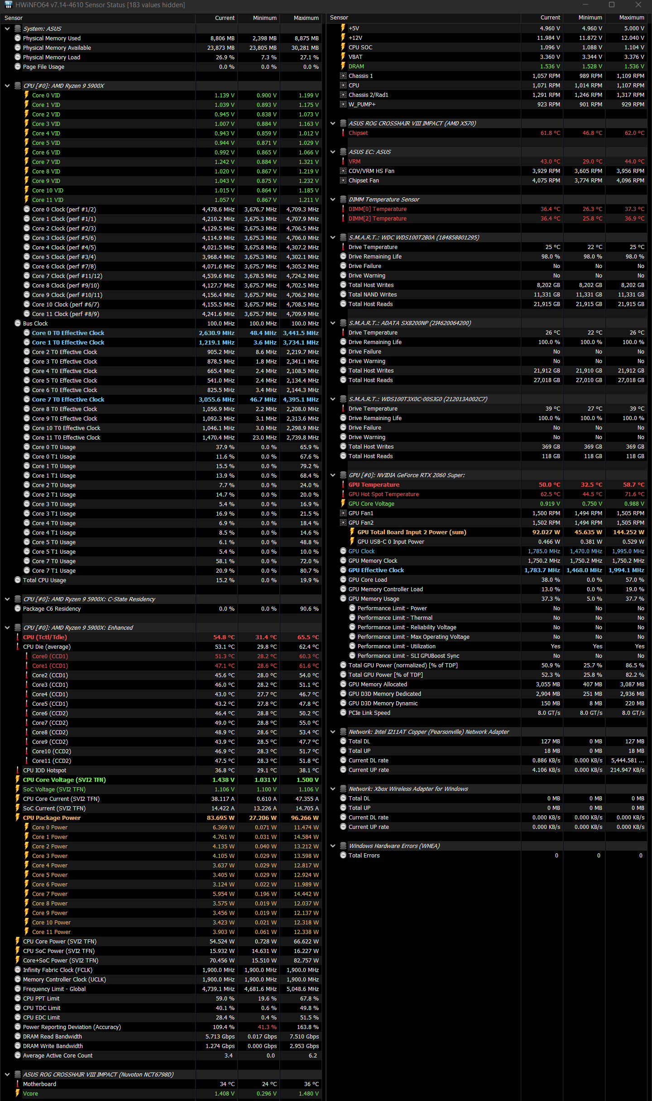This screenshot has height=1101, width=652.
Task: Select Performance Limit - Utilization row
Action: pos(487,646)
